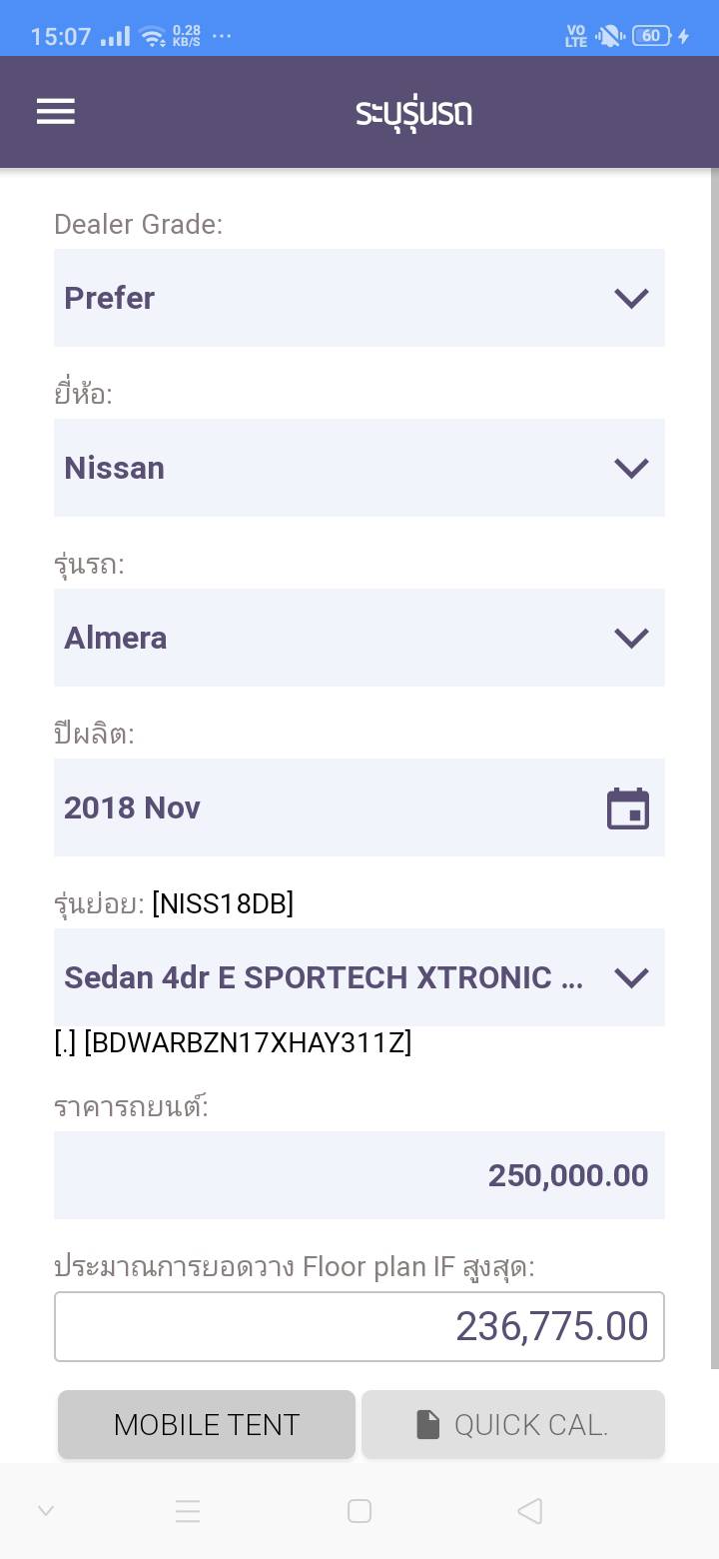Tap the Android back navigation icon
Screen dimensions: 719x1559
click(x=530, y=1511)
